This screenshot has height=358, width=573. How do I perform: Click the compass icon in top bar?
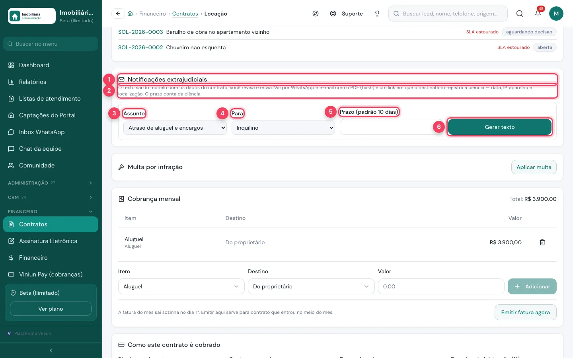[x=316, y=14]
